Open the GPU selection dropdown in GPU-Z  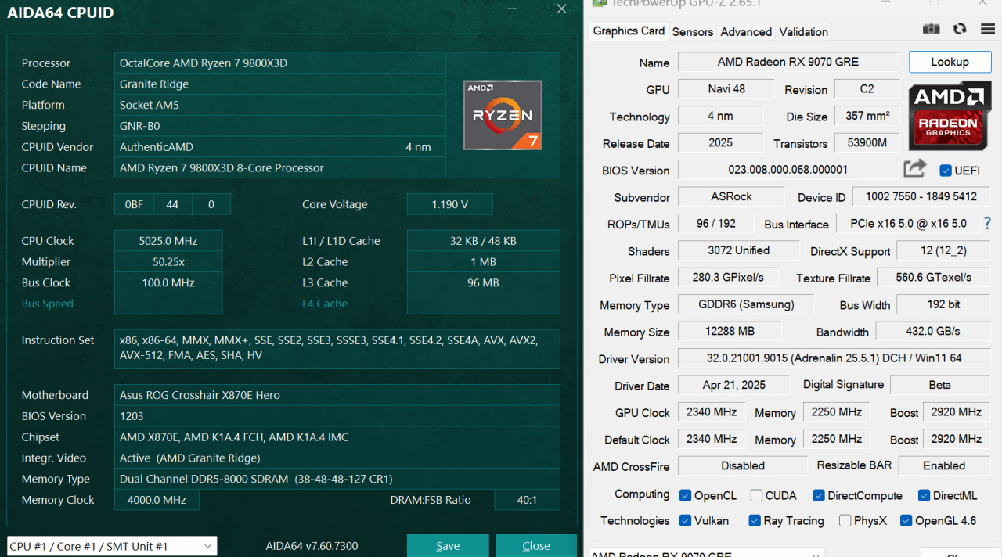pyautogui.click(x=705, y=552)
